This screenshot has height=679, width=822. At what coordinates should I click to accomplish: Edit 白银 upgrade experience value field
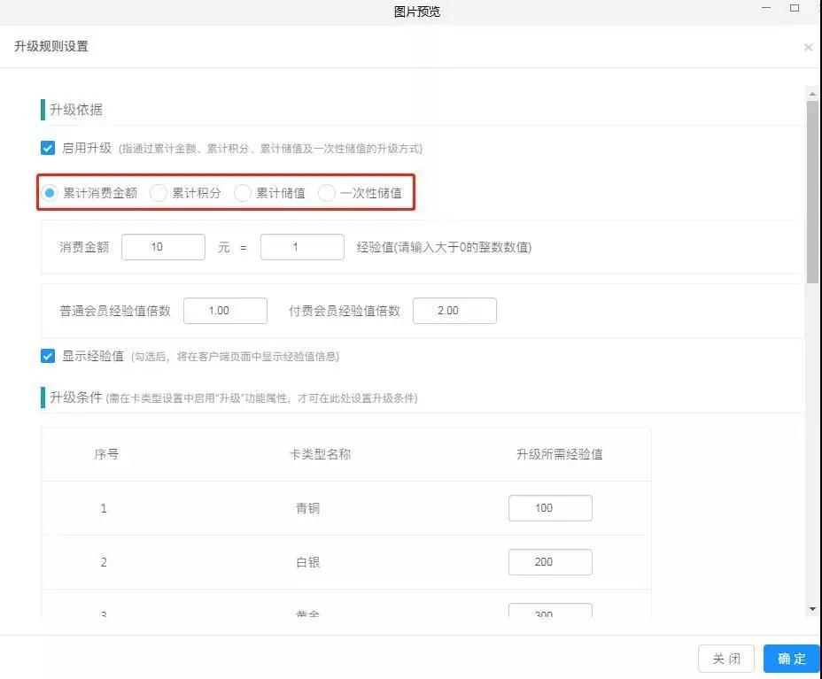(550, 562)
